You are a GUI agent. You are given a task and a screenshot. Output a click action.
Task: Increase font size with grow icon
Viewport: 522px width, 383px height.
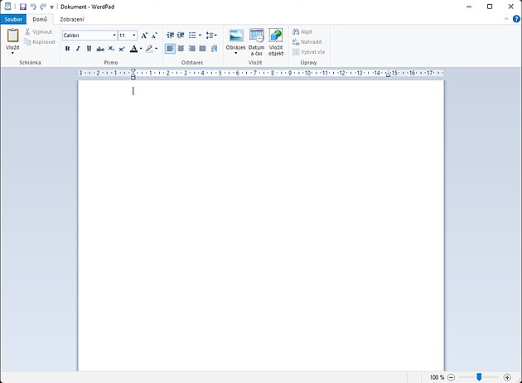(144, 36)
